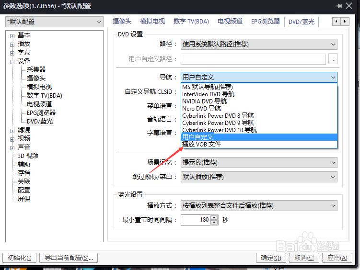Switch to the 摄像头 tab
The image size is (360, 270).
[x=122, y=22]
